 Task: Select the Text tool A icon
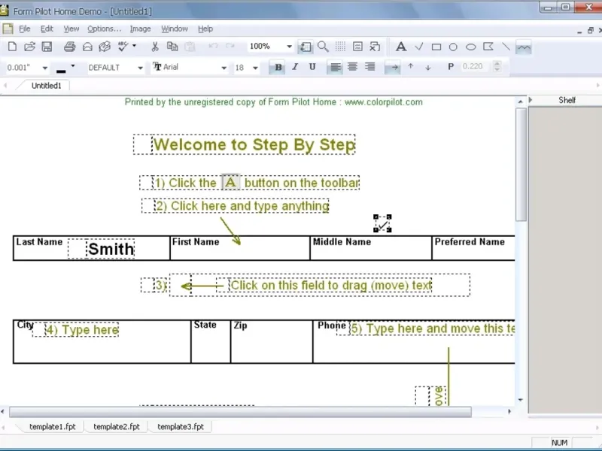[401, 47]
